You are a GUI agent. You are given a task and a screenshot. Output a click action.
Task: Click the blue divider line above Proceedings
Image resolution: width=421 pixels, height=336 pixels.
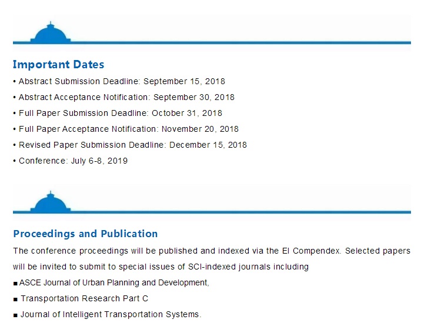[x=235, y=211]
